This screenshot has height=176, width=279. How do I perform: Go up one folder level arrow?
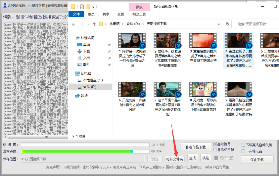(94, 24)
